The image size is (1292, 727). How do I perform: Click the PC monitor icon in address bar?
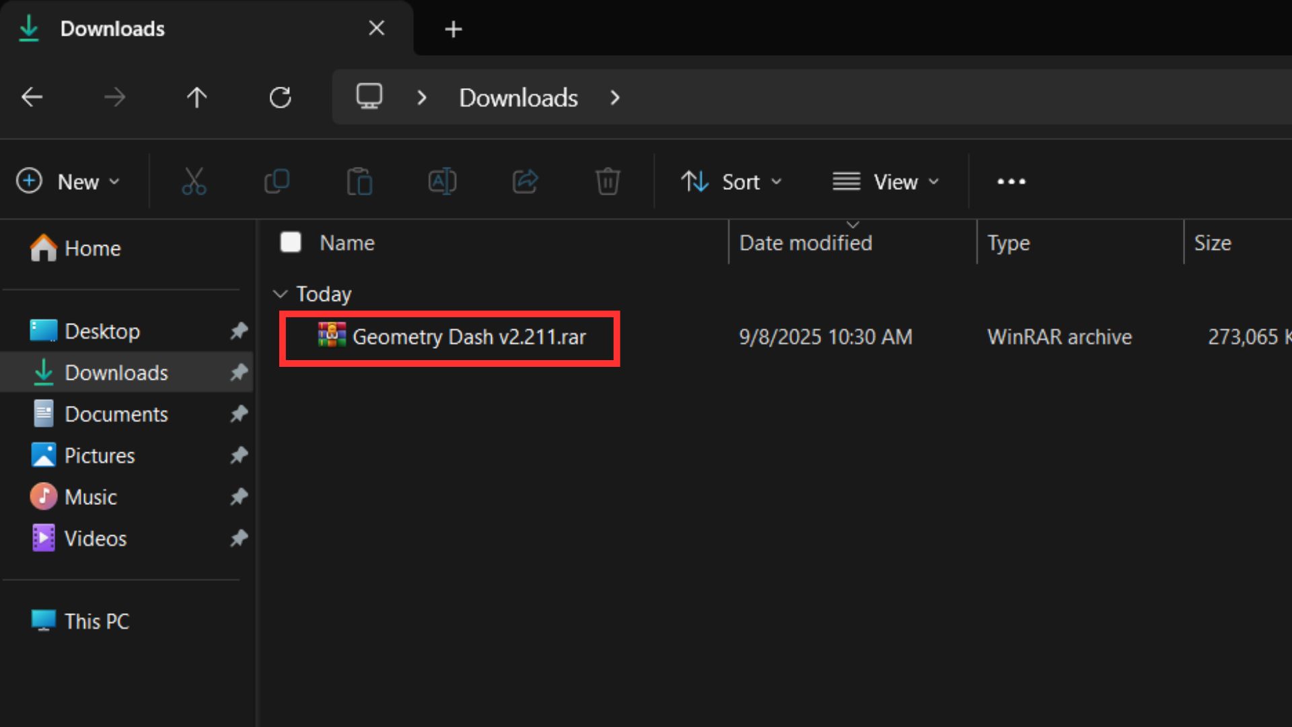[369, 96]
